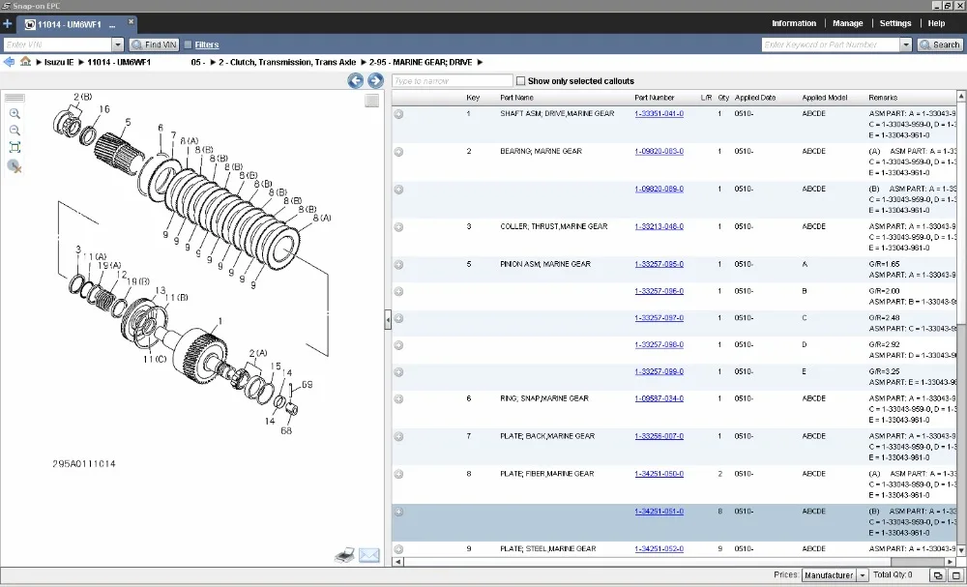
Task: Add COLLER; THRUST row plus icon
Action: tap(399, 227)
